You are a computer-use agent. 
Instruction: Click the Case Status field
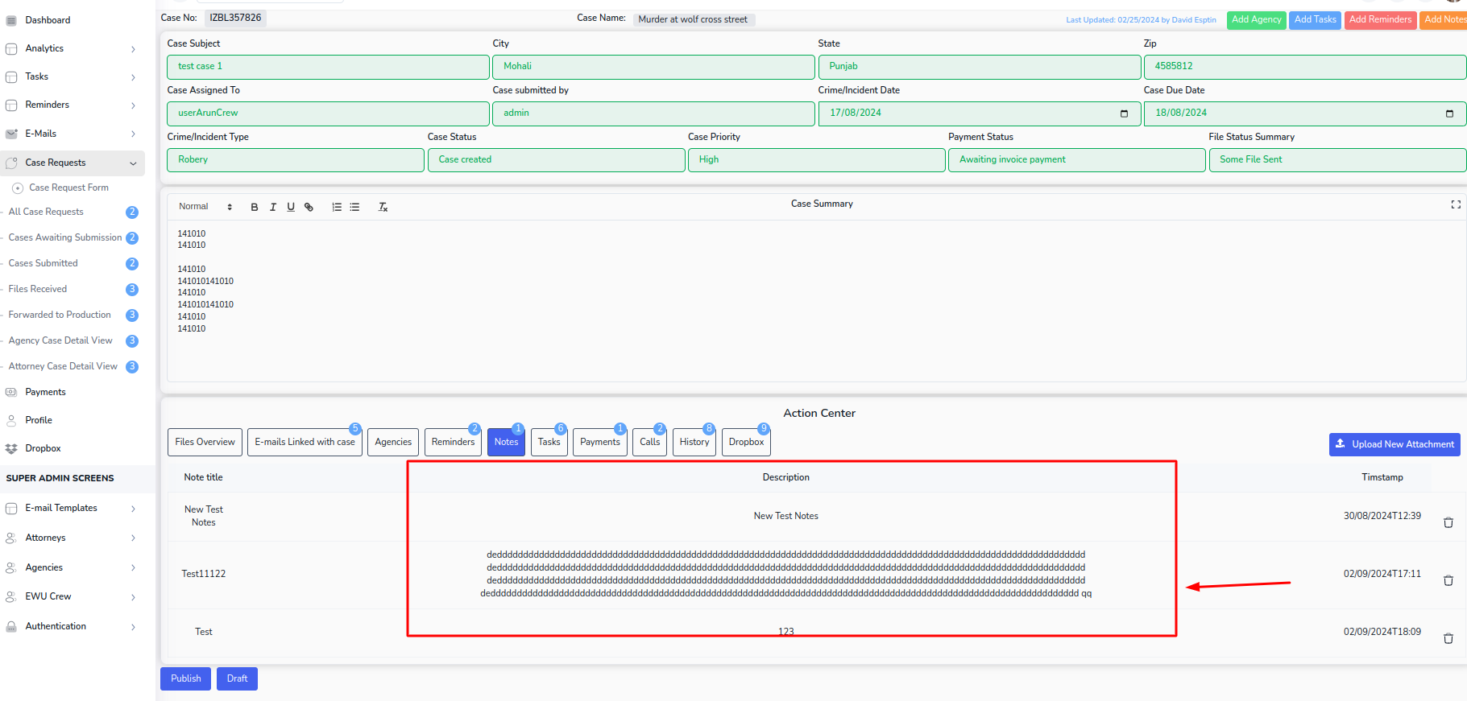point(556,160)
